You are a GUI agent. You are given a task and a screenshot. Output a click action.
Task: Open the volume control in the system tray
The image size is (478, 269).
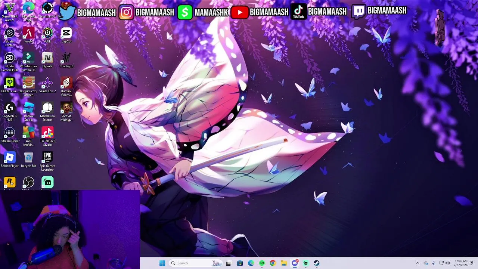click(448, 263)
